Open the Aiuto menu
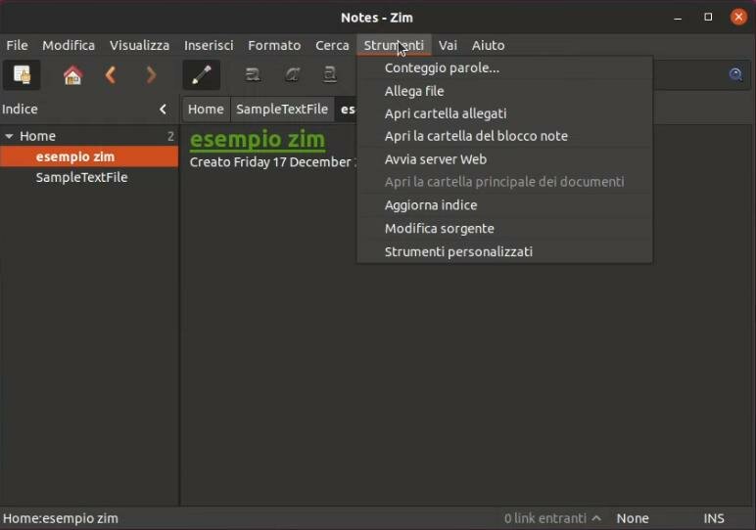 [488, 45]
